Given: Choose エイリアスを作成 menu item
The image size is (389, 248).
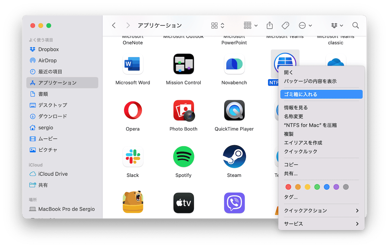Looking at the screenshot, I should 321,143.
